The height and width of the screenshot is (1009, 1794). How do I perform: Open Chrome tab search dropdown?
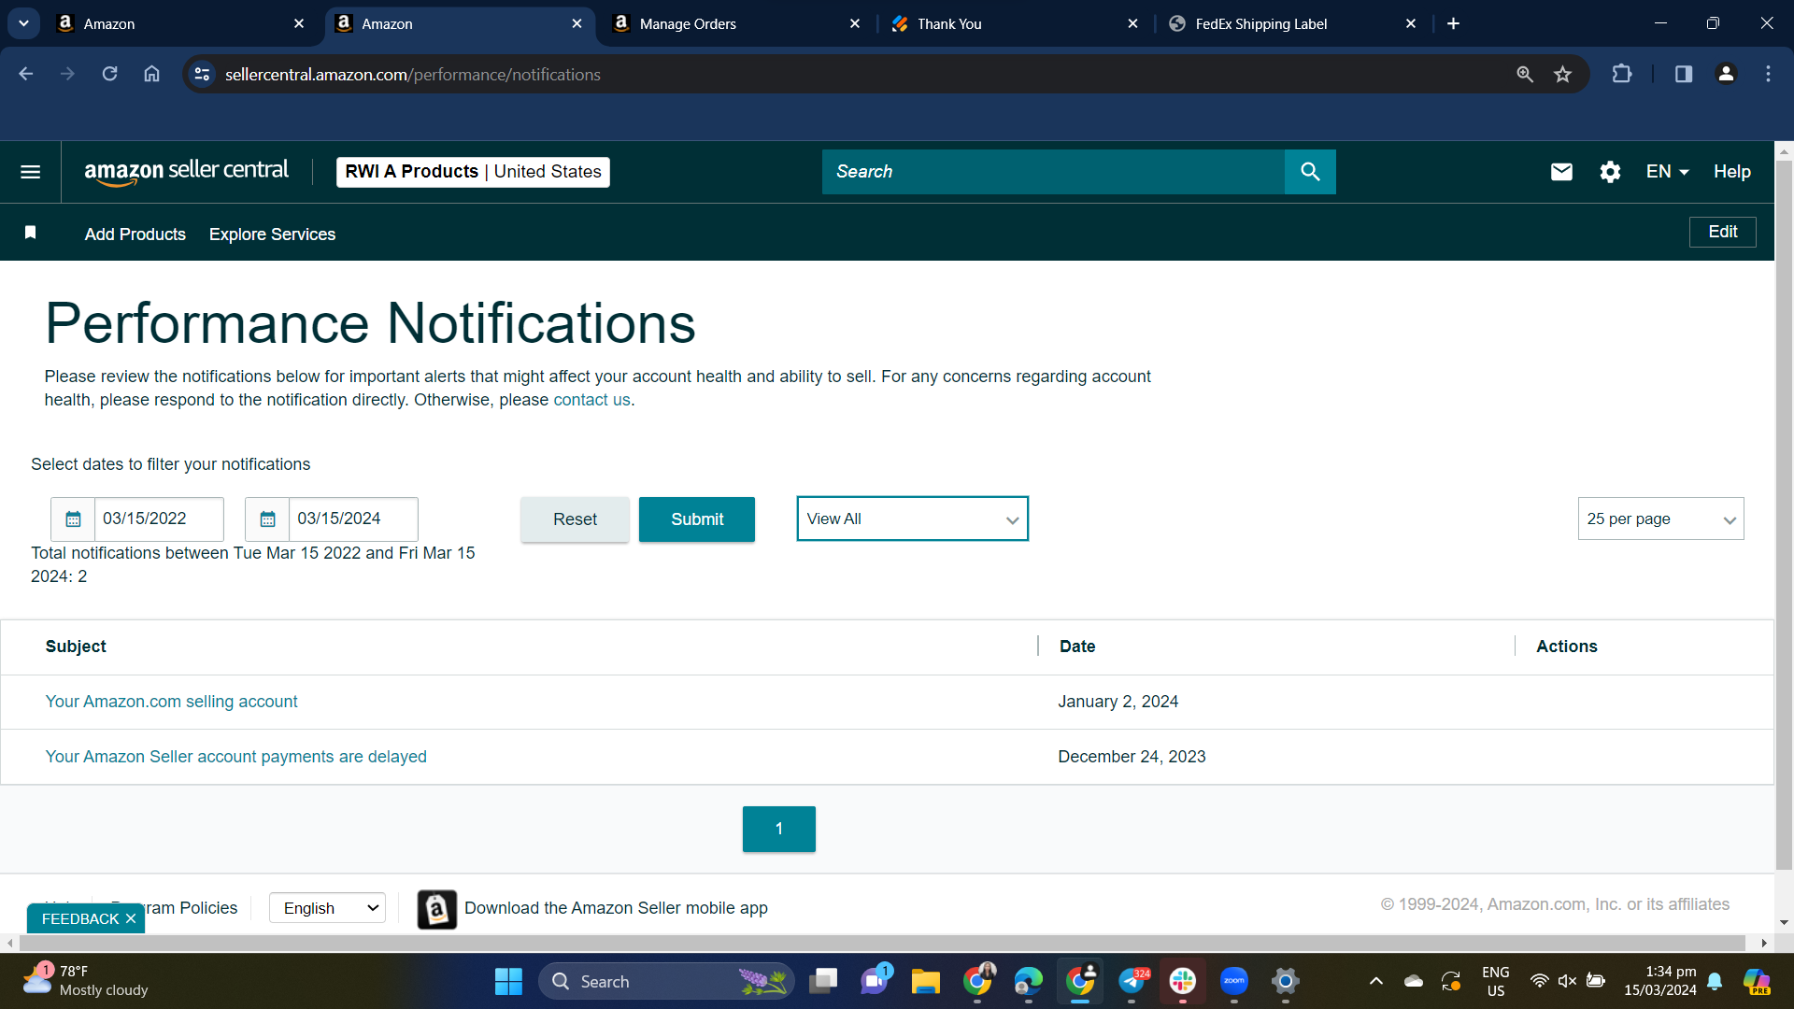[x=23, y=23]
